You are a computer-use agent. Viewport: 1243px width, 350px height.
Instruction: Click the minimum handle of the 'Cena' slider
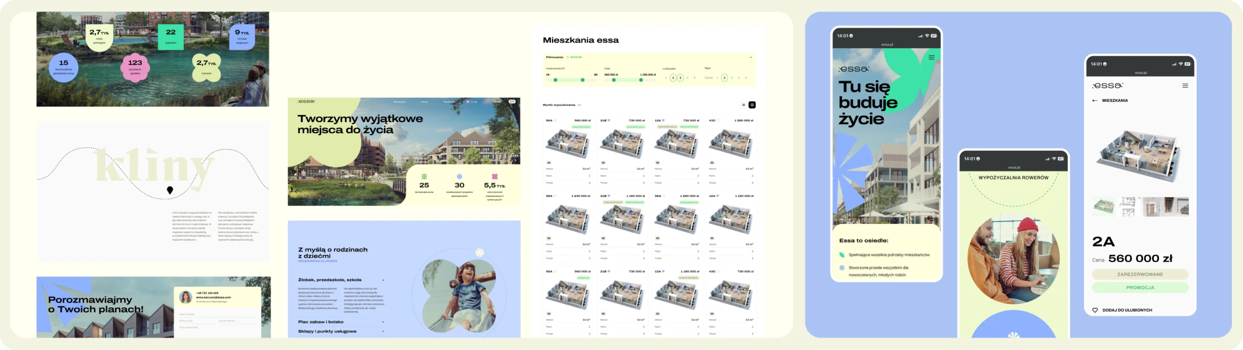(614, 80)
